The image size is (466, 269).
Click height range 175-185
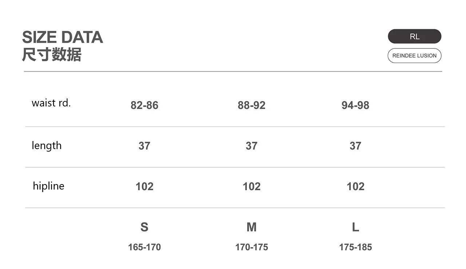[x=355, y=247]
